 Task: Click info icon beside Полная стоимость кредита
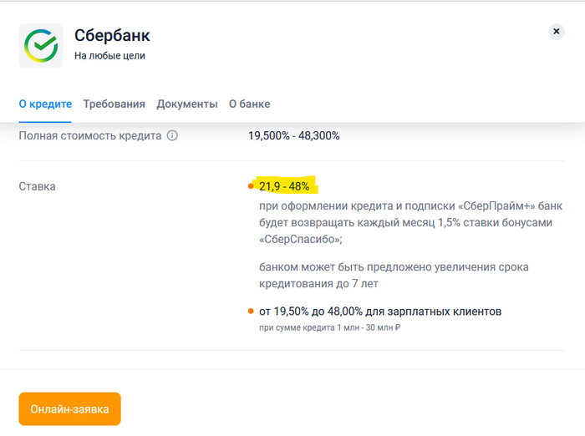click(x=172, y=135)
